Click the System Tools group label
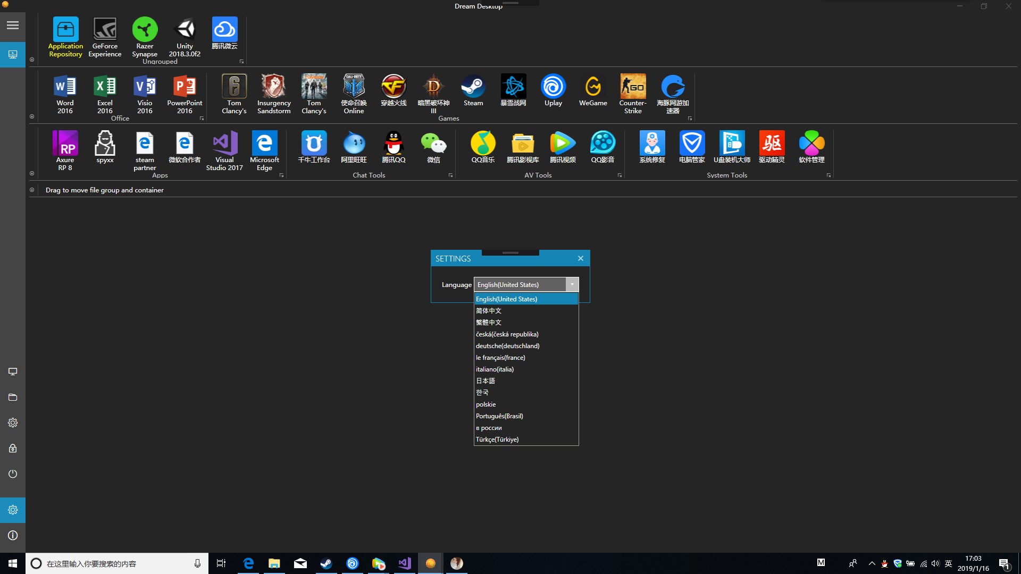Image resolution: width=1021 pixels, height=574 pixels. point(727,175)
